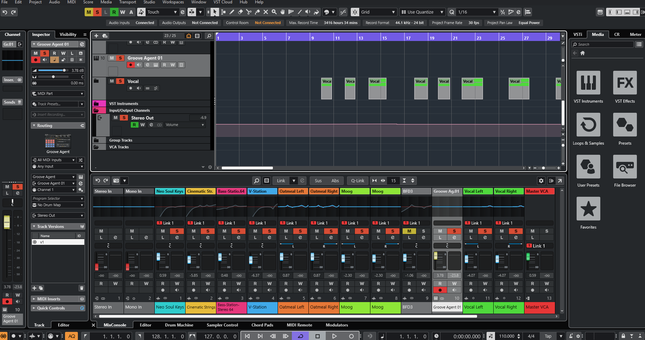Mute the Vocal track
Screen dimensions: 645x340
(111, 81)
